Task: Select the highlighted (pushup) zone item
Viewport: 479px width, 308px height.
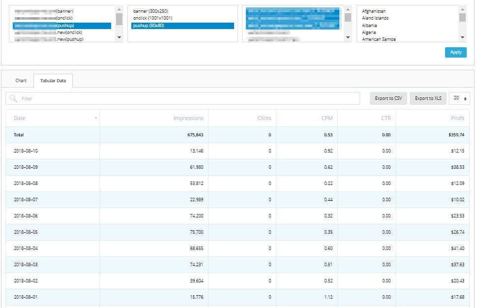Action: tap(62, 26)
